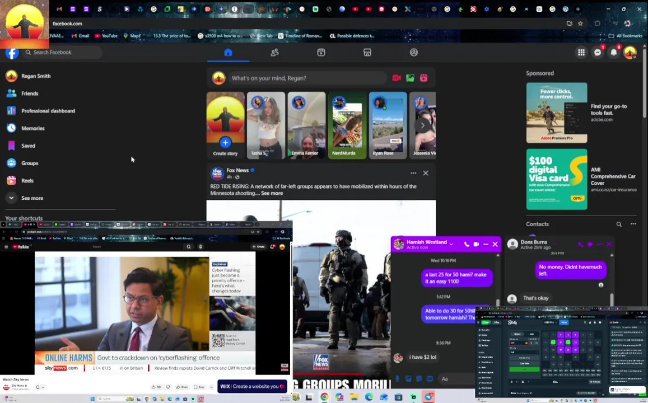This screenshot has width=648, height=403.
Task: Click the YouTube search magnifier button
Action: point(188,246)
